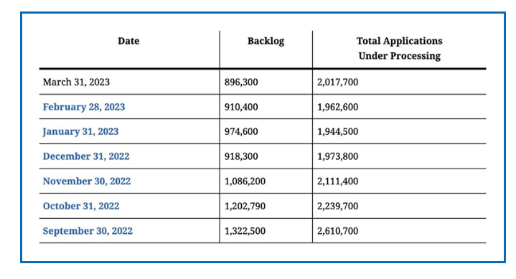Select the 918,300 backlog value

tap(241, 156)
